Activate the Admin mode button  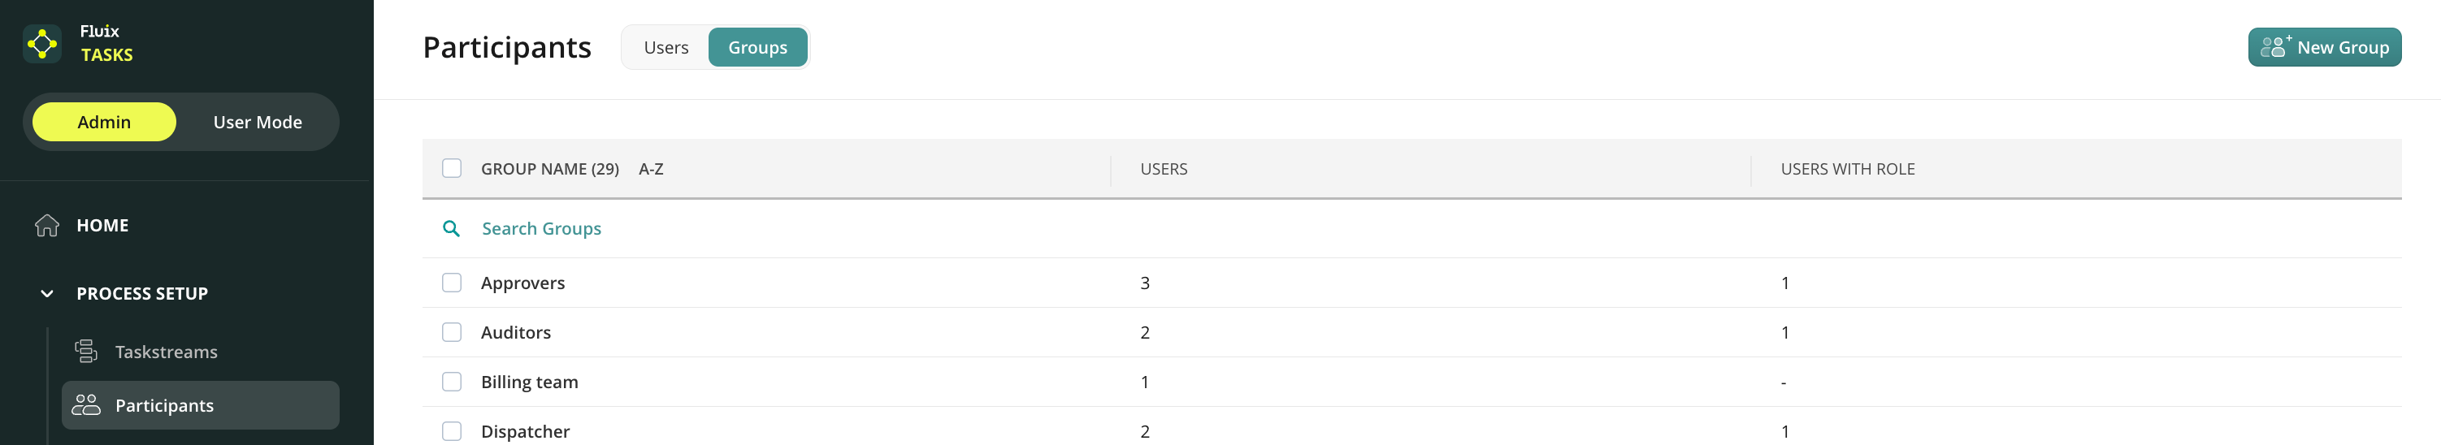[104, 122]
